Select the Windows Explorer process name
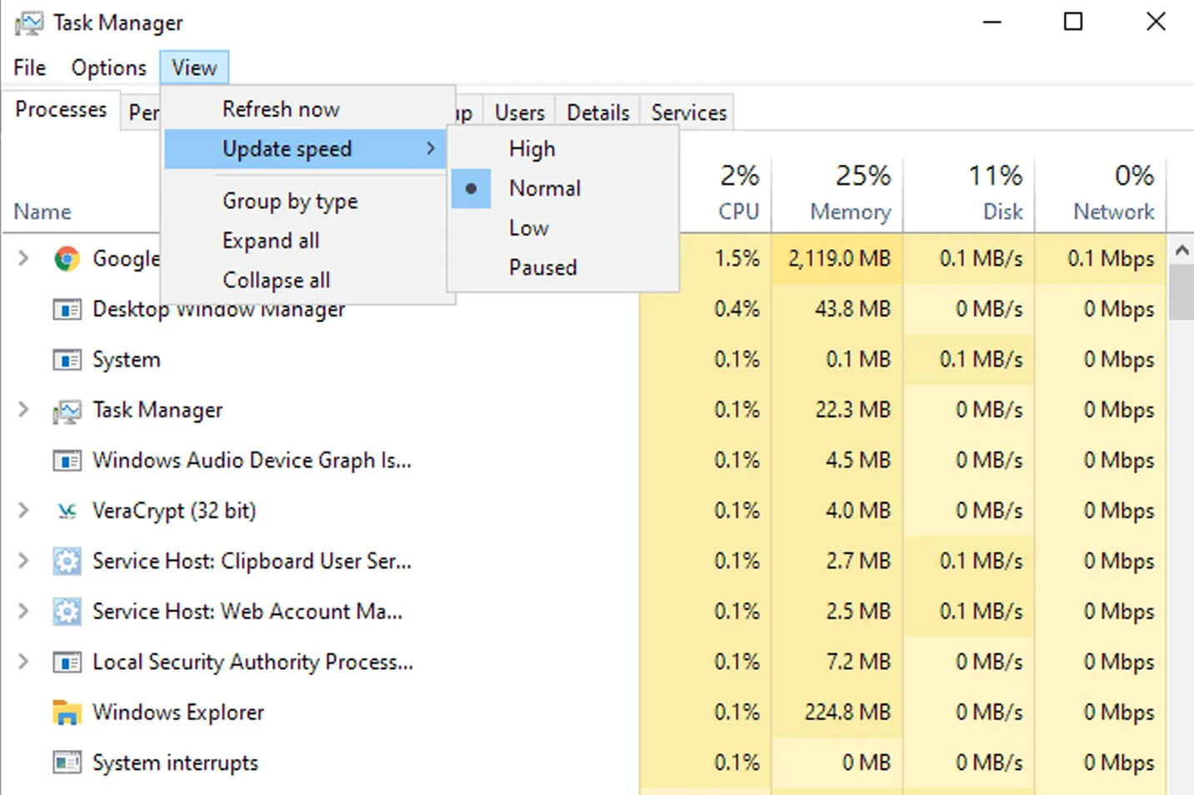 (x=178, y=713)
